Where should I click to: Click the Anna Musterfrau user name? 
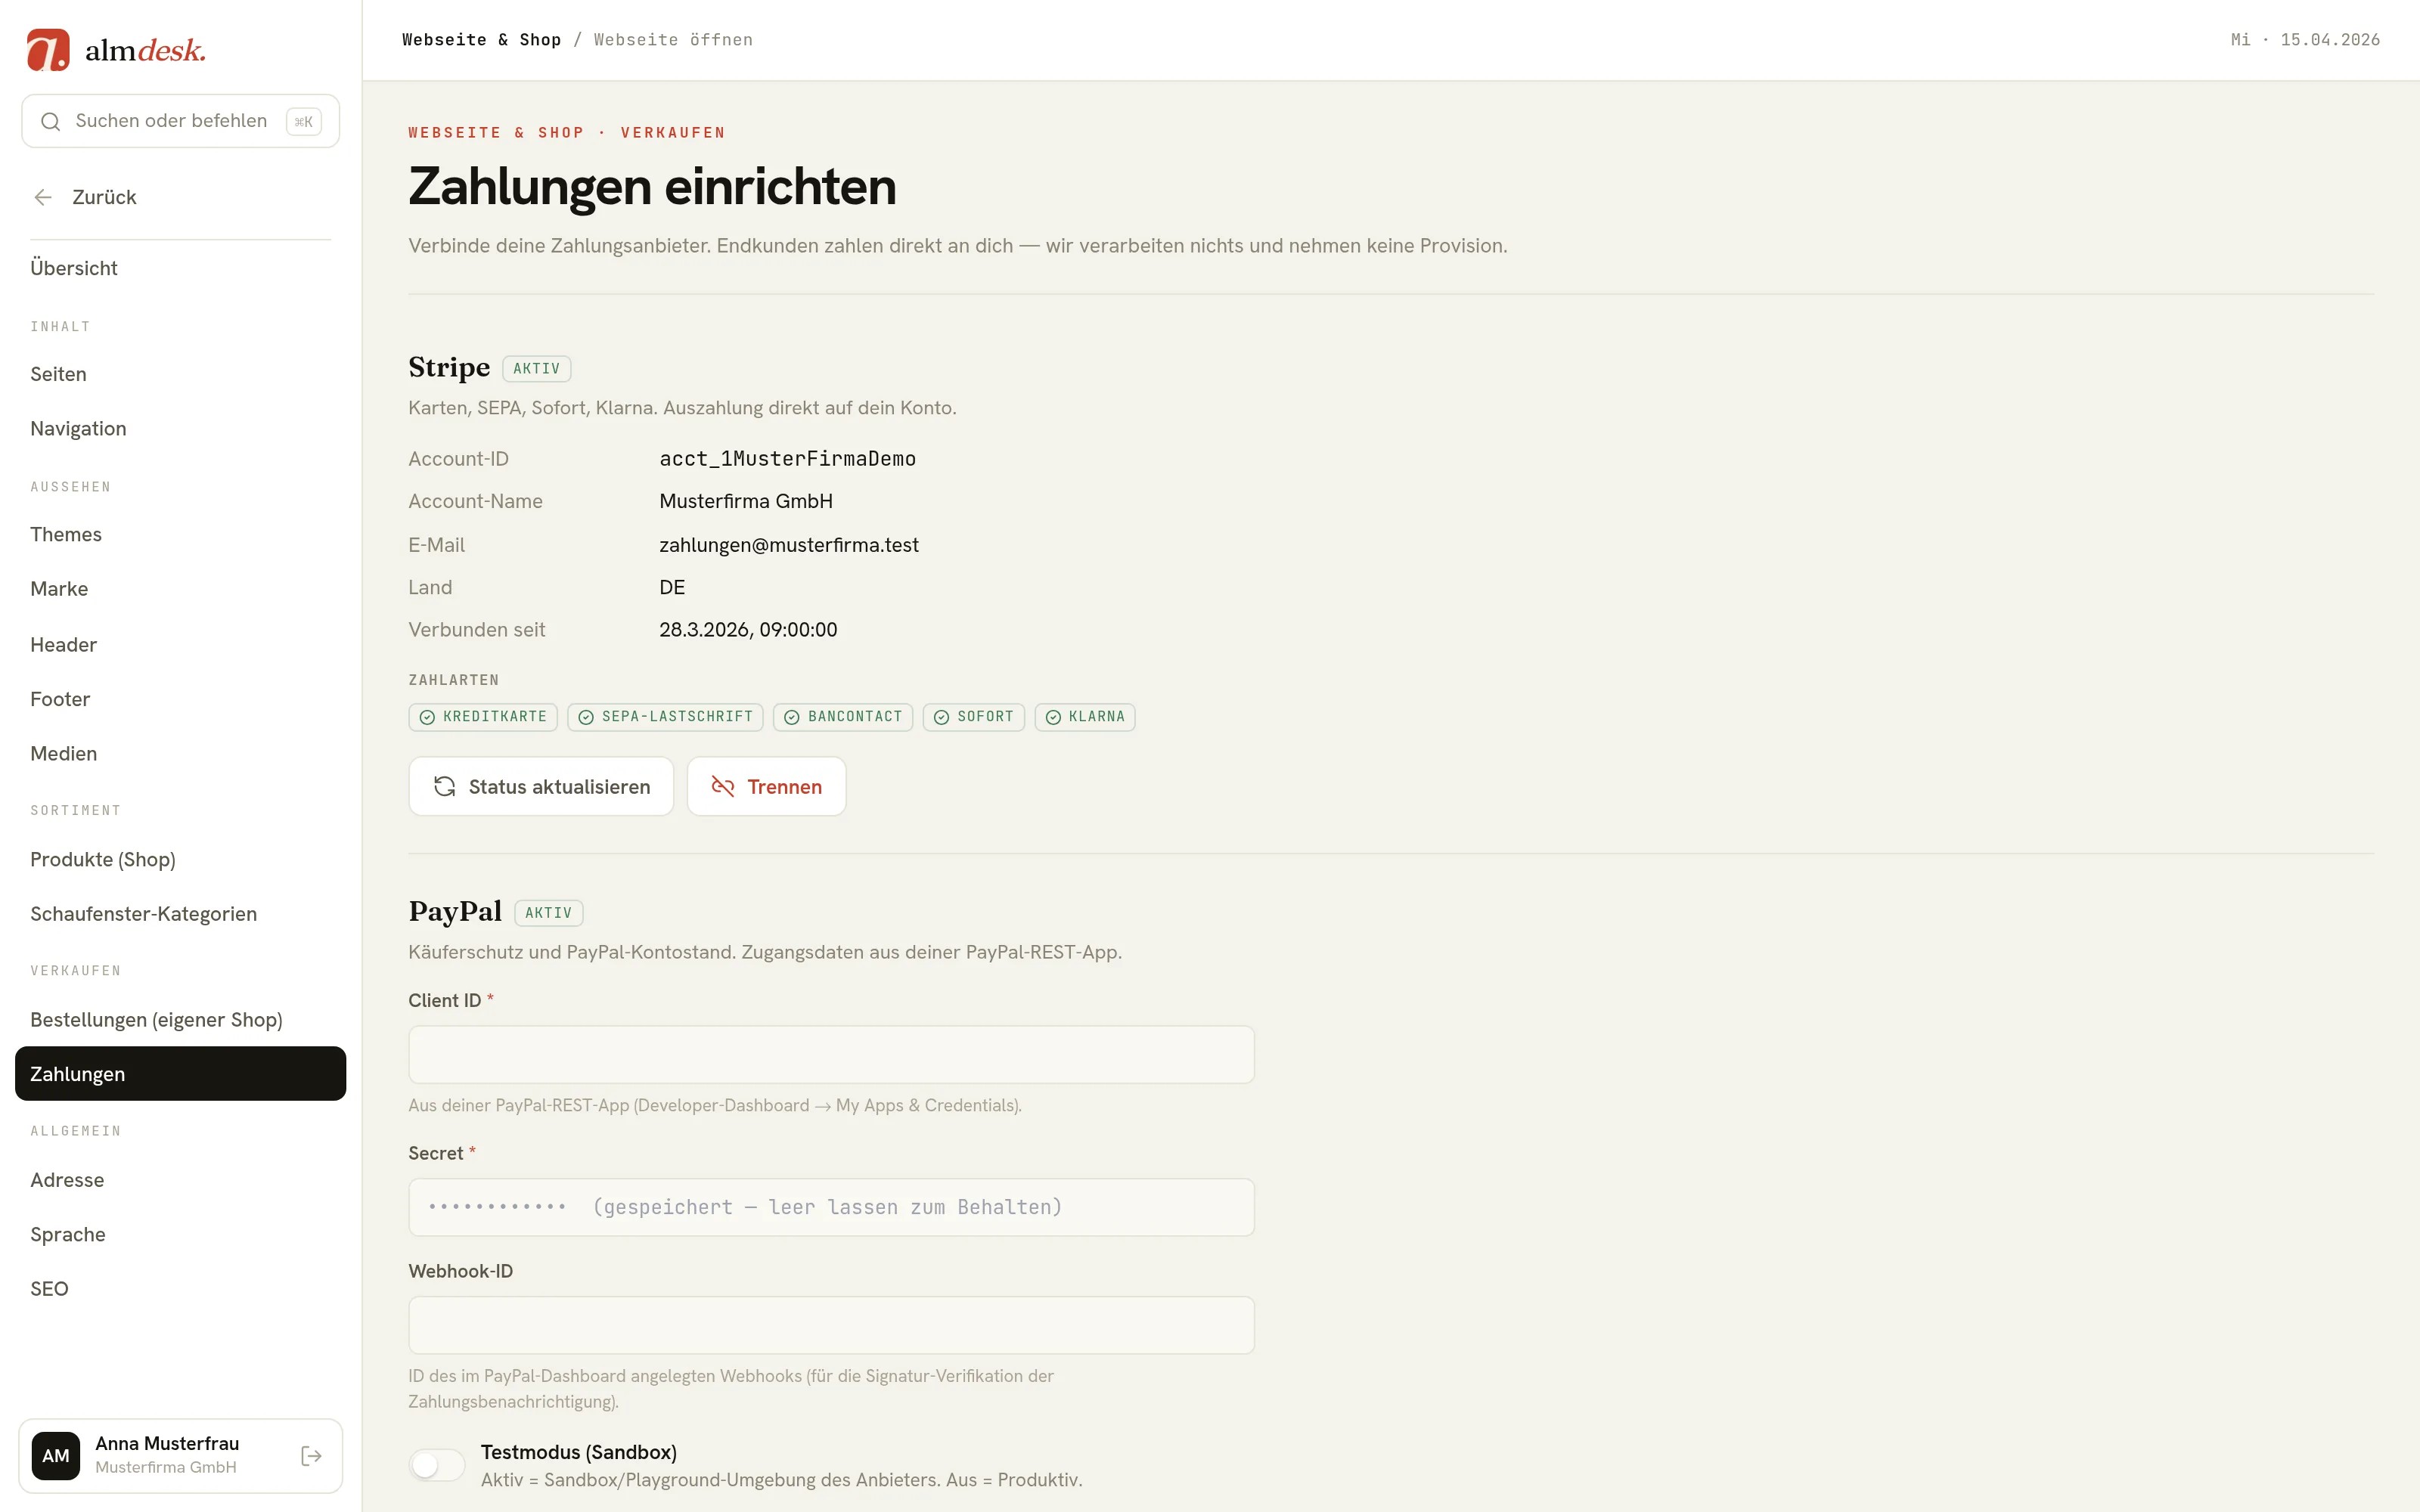click(x=167, y=1443)
